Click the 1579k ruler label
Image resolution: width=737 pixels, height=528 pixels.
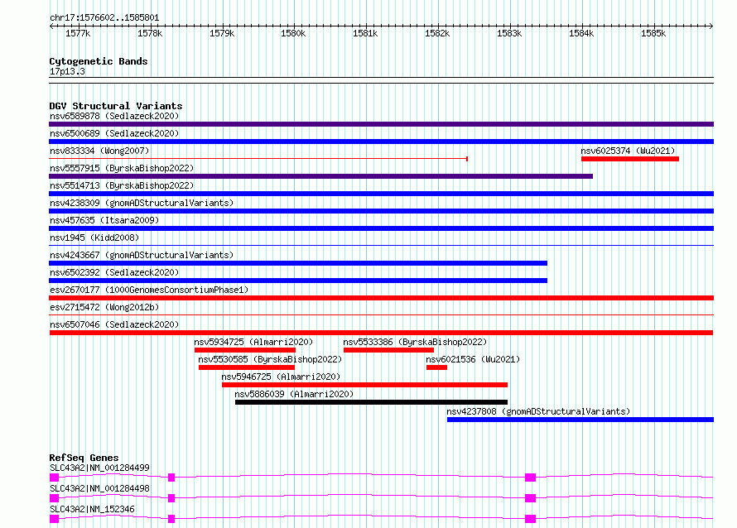(222, 33)
